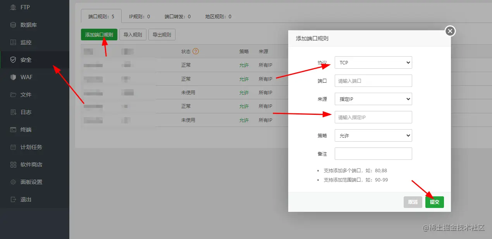Viewport: 492px width, 239px height.
Task: Click the status help question mark icon
Action: click(x=196, y=51)
